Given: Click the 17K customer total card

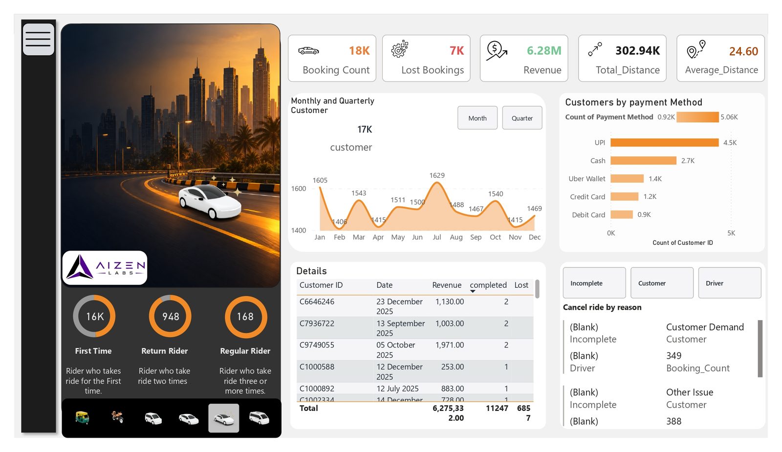Looking at the screenshot, I should (x=351, y=138).
